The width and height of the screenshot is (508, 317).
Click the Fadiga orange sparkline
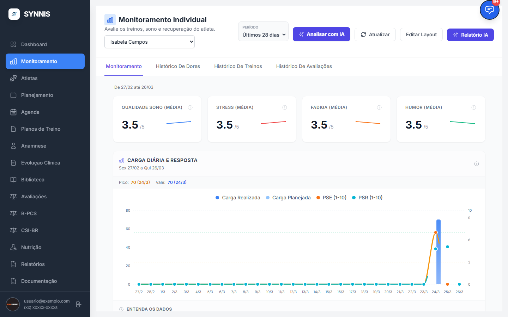click(x=368, y=123)
